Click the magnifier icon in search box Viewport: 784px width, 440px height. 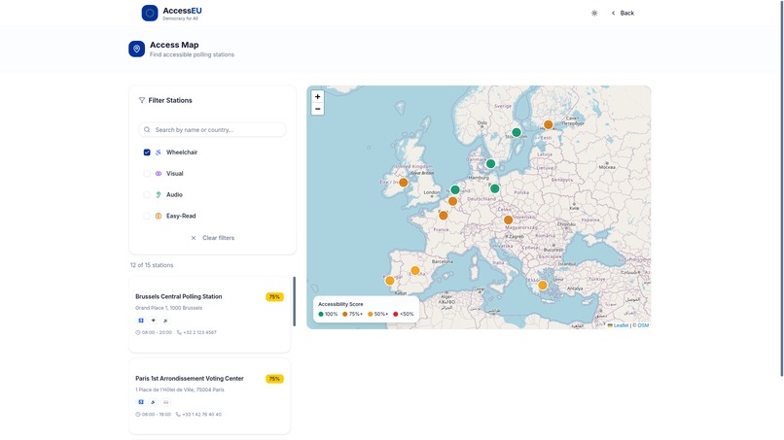pyautogui.click(x=147, y=130)
